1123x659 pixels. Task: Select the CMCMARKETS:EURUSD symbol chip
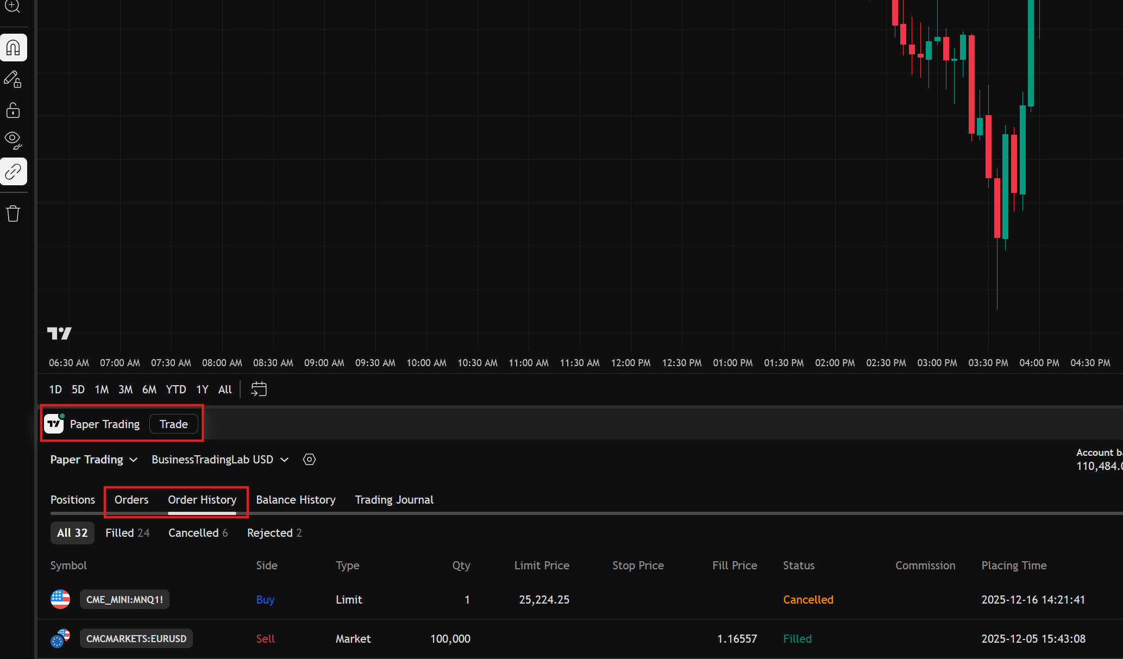136,638
